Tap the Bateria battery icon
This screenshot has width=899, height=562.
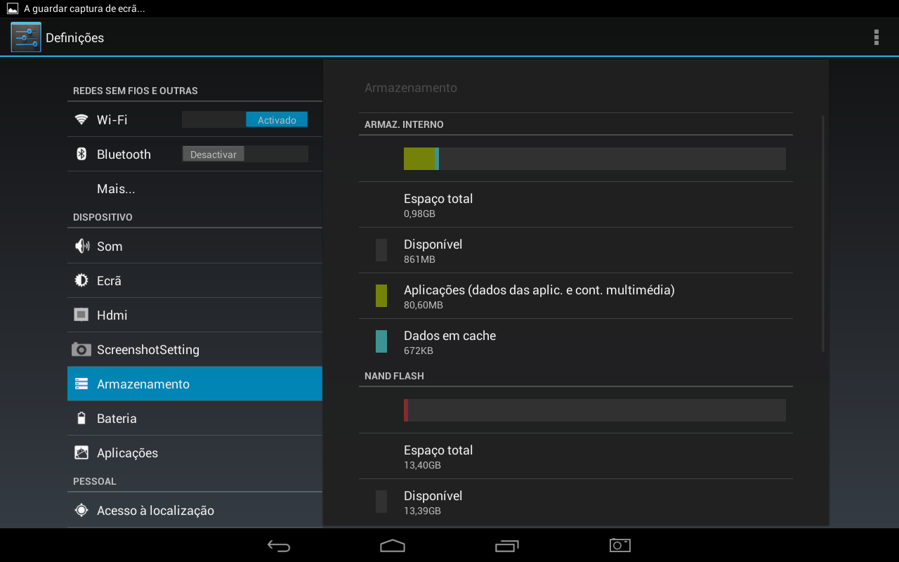pos(81,418)
